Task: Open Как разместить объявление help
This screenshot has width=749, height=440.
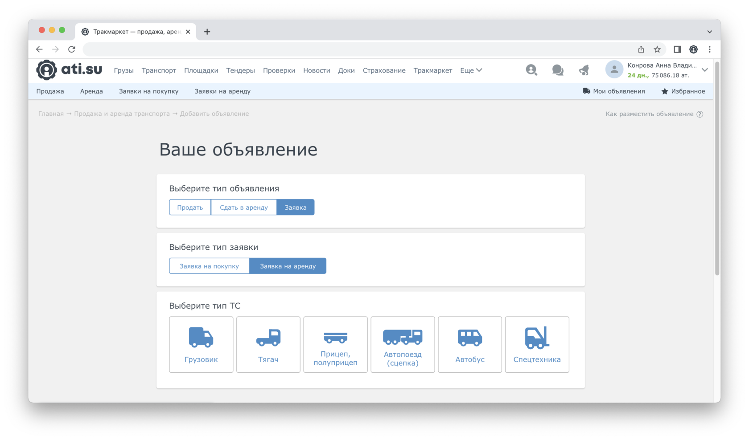Action: coord(650,114)
